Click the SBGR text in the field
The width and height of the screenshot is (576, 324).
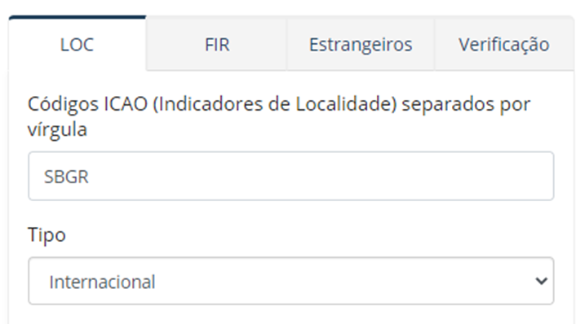tap(66, 177)
